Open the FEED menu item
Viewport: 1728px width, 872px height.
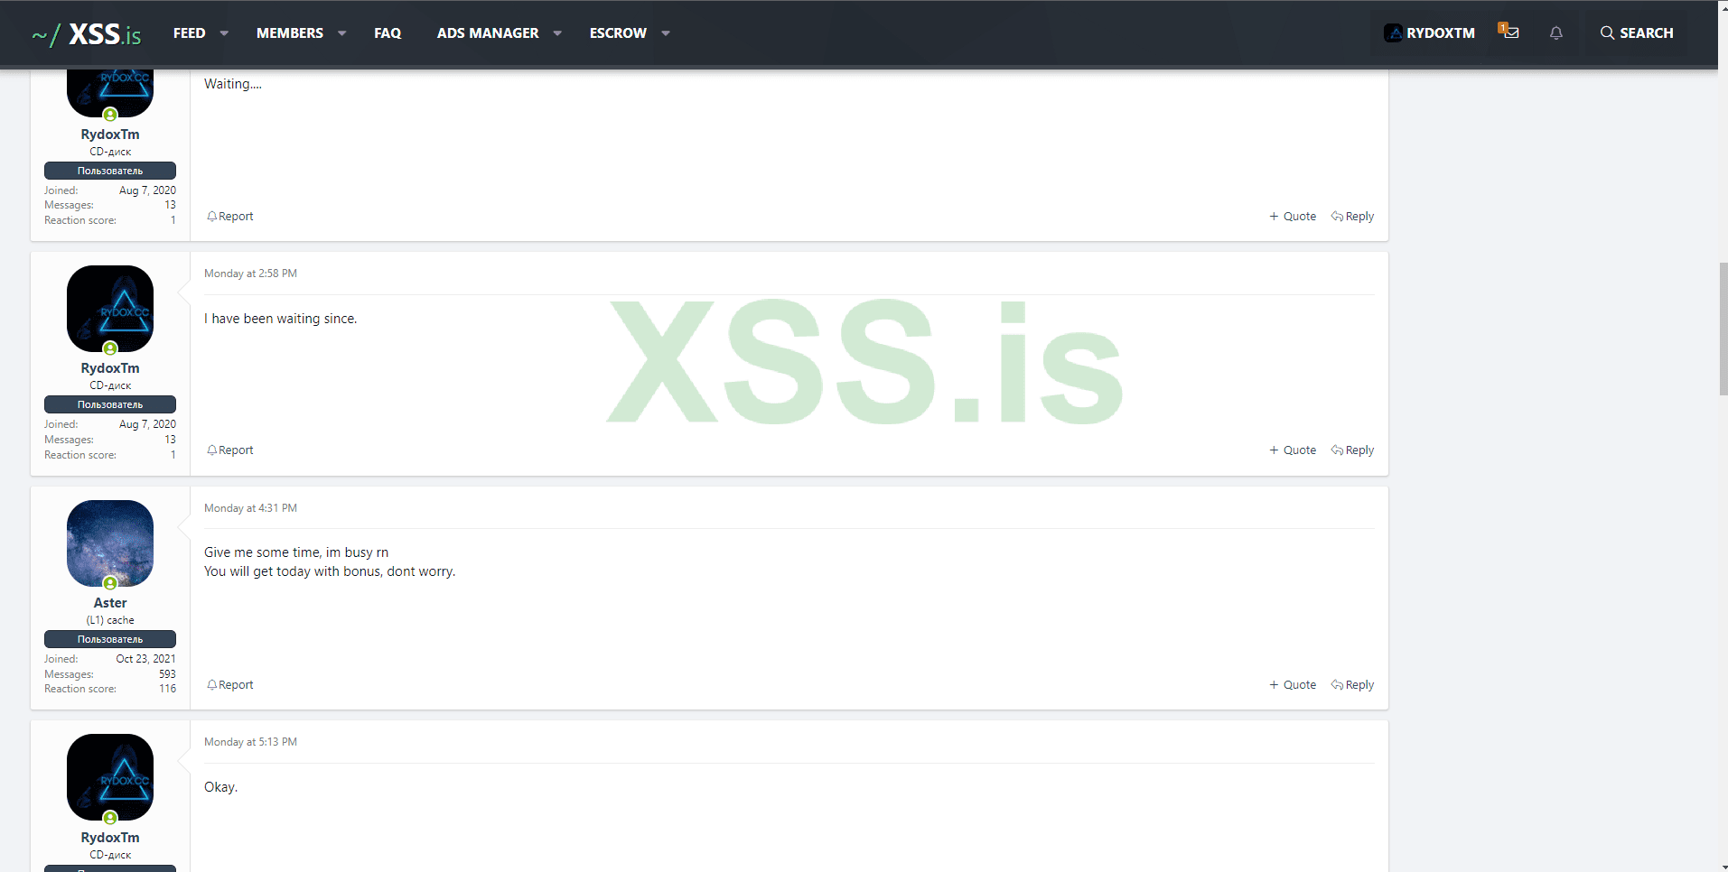(x=190, y=32)
